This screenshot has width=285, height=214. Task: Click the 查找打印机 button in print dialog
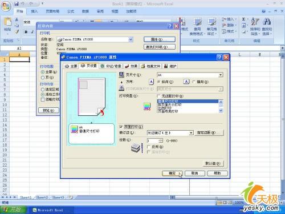[160, 47]
